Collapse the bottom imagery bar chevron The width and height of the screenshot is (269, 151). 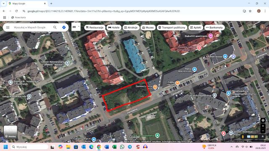[262, 136]
